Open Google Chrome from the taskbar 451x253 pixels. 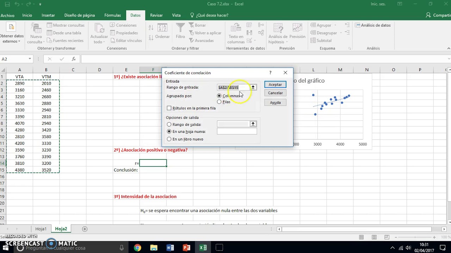pos(137,248)
